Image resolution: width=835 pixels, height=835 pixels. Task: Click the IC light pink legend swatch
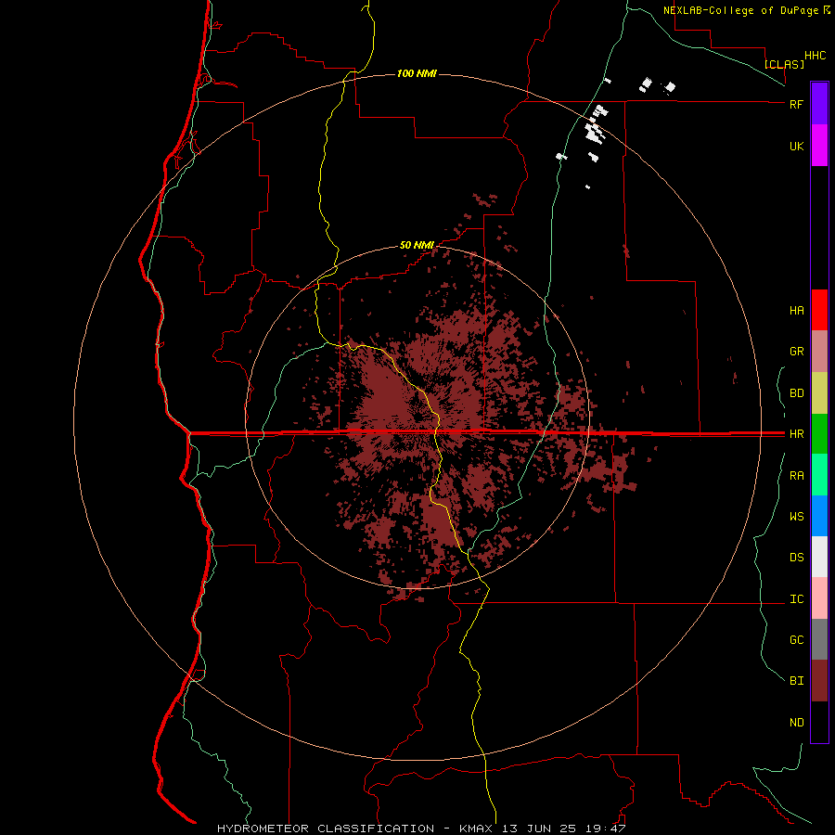point(819,598)
